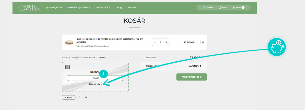Refresh cart with the reload icon

point(79,97)
